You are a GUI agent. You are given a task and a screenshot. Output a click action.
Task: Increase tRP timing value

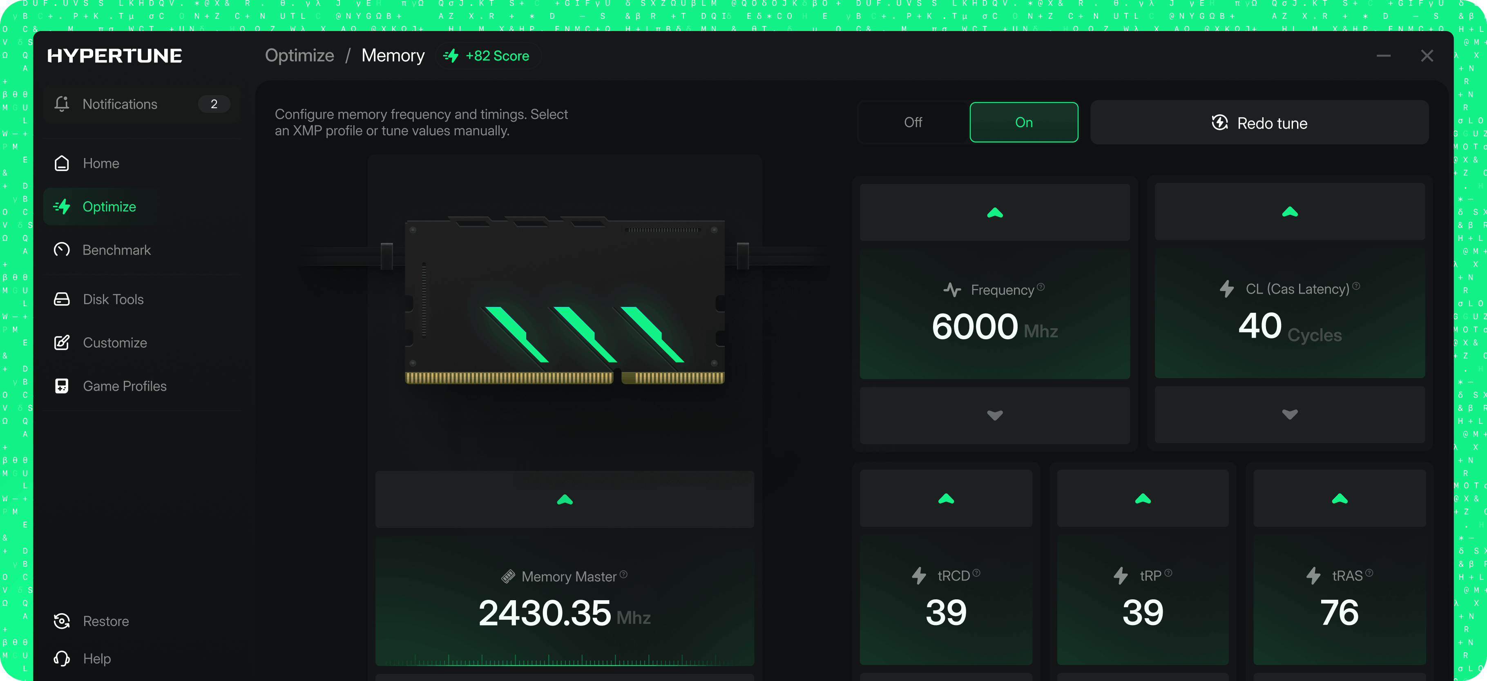(1143, 499)
